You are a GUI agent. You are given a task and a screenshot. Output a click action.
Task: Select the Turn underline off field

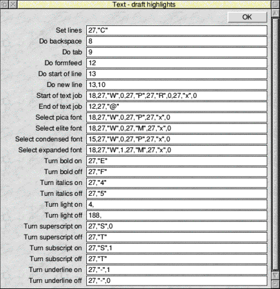click(177, 281)
